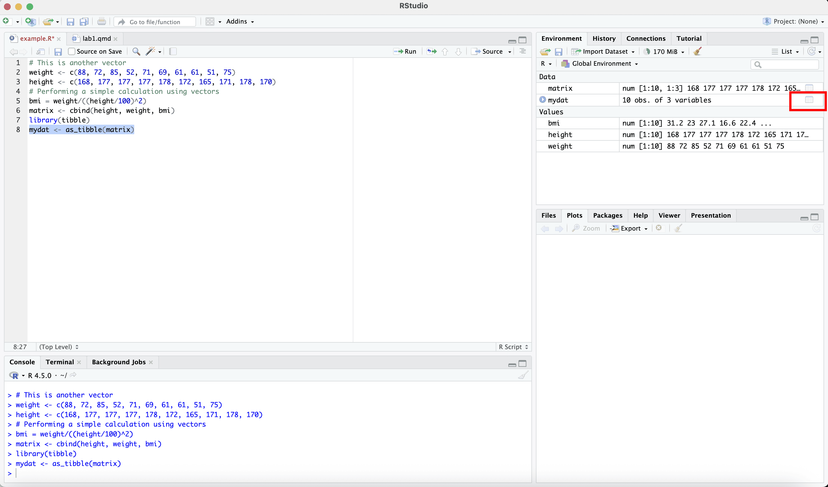This screenshot has width=828, height=487.
Task: Open the mydat table viewer grid icon
Action: coord(809,100)
